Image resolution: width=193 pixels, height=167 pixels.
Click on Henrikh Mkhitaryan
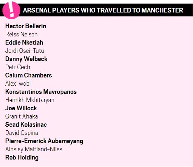[30, 100]
